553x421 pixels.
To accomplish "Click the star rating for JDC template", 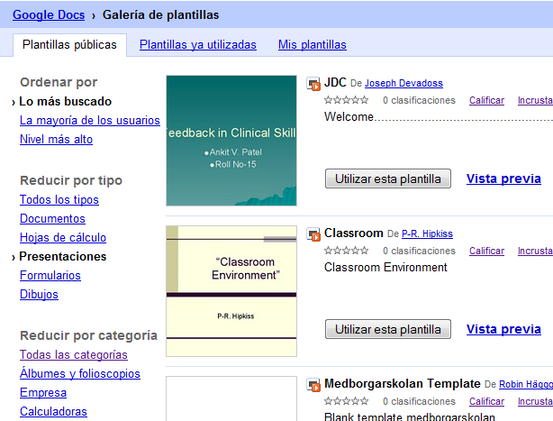I will pos(346,100).
